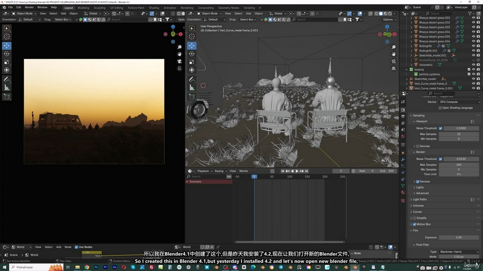Click the Marker menu in the timeline
Image resolution: width=483 pixels, height=271 pixels.
tap(243, 171)
